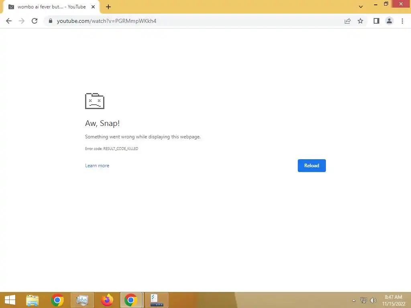Open File Explorer from taskbar

[33, 300]
